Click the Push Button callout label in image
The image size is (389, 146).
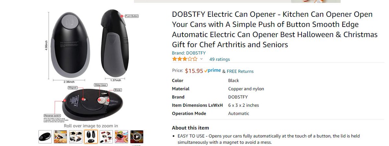pos(132,16)
